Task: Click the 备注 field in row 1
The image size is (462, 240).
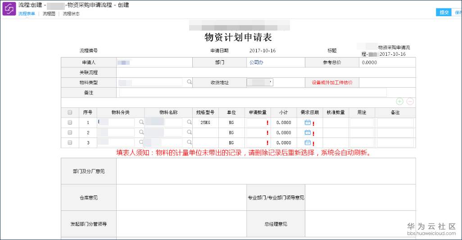Action: [395, 122]
